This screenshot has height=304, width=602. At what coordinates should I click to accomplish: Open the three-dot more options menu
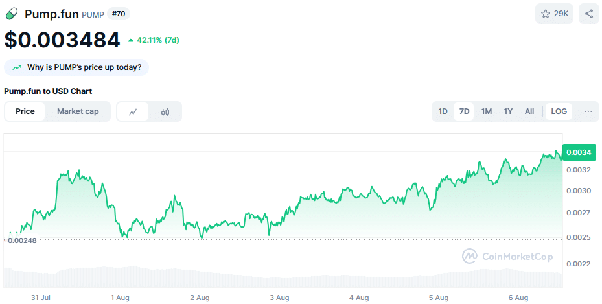coord(588,111)
